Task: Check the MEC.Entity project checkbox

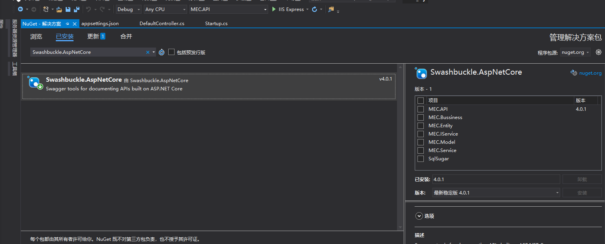Action: 421,126
